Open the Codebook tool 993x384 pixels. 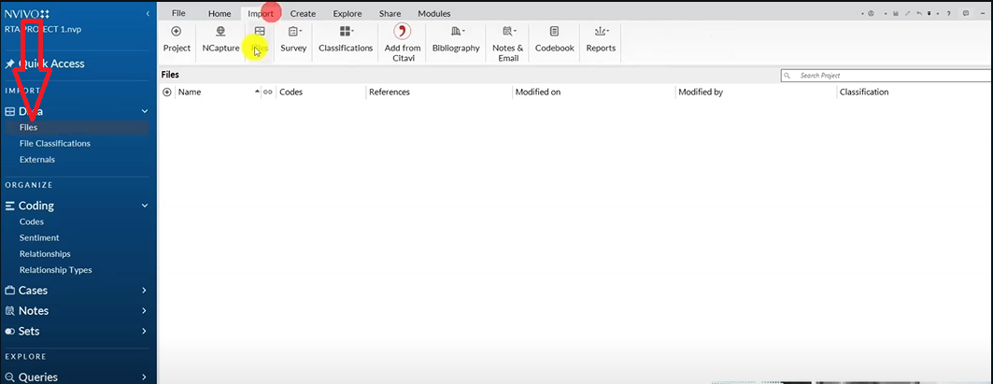click(x=554, y=33)
